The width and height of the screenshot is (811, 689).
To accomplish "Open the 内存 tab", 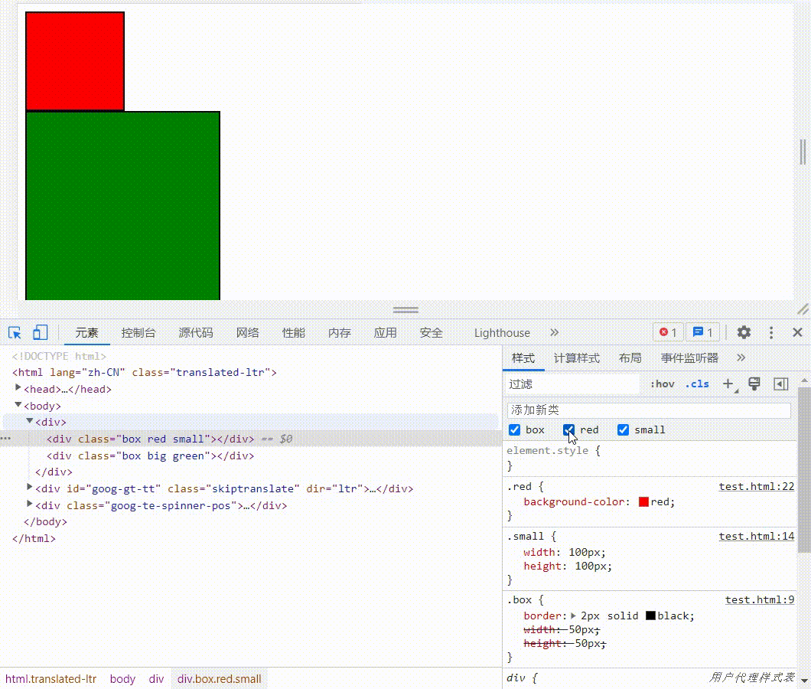I will [340, 332].
